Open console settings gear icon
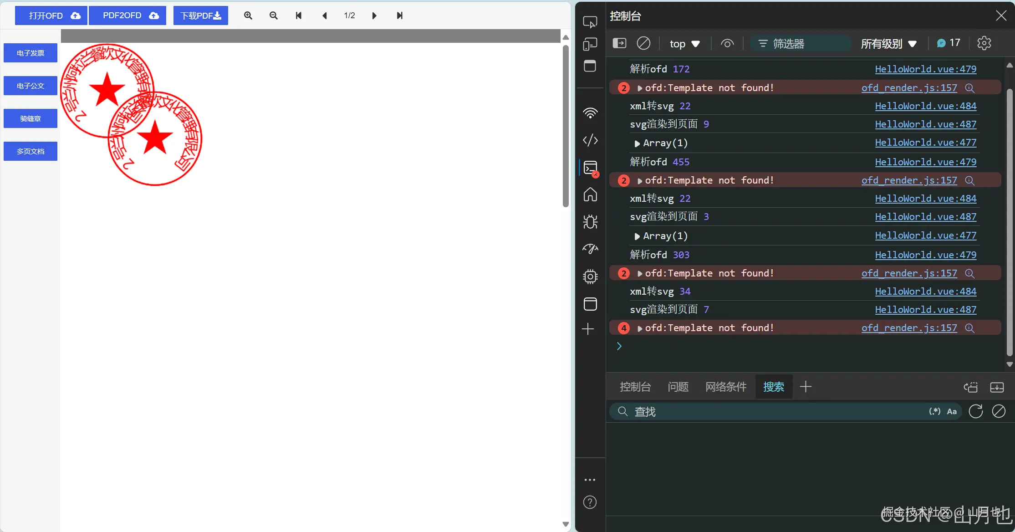 tap(984, 43)
